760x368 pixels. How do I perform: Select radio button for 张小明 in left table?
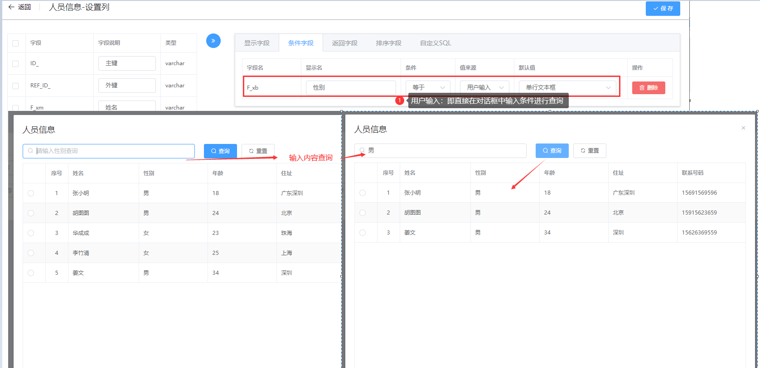tap(31, 193)
